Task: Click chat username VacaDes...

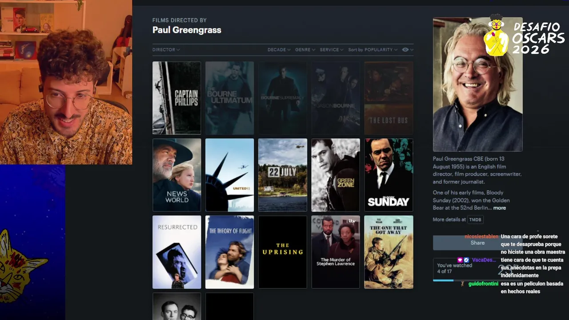Action: (x=484, y=260)
